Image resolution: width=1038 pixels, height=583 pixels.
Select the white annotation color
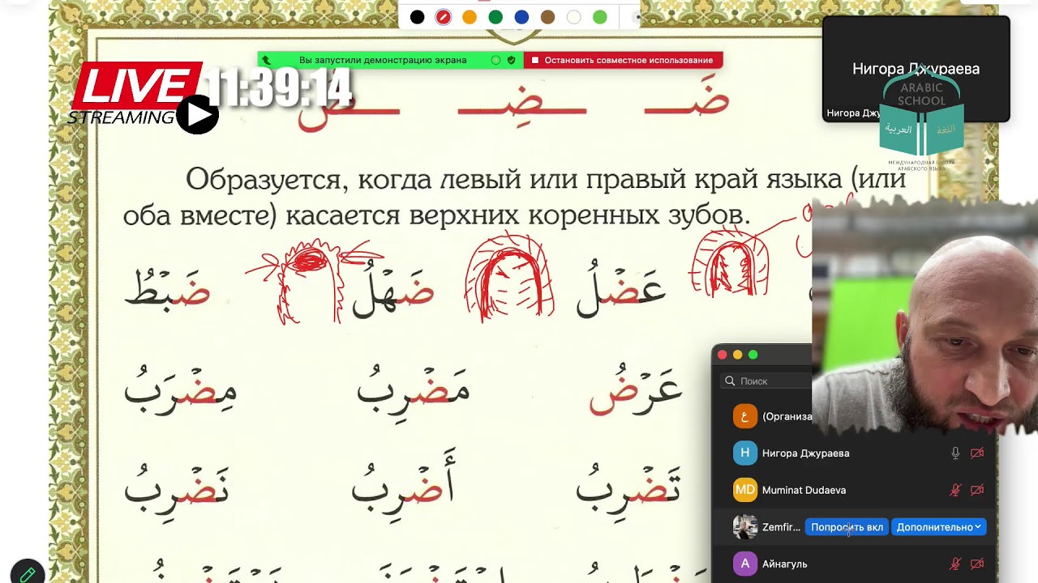[573, 17]
